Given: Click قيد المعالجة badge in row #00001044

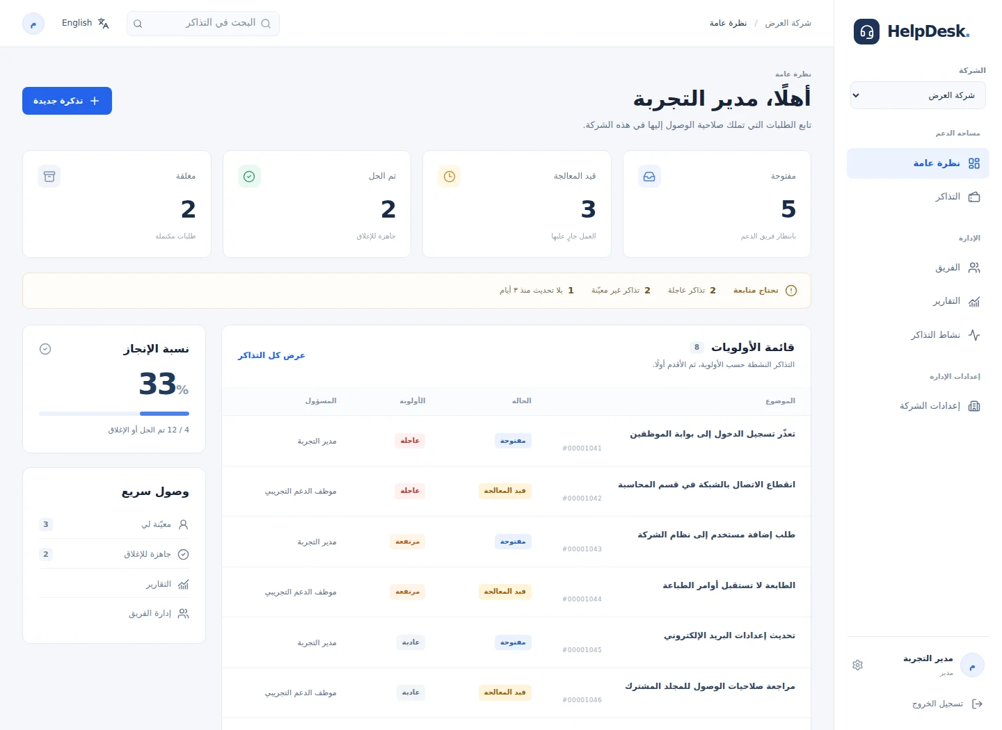Looking at the screenshot, I should click(x=504, y=592).
